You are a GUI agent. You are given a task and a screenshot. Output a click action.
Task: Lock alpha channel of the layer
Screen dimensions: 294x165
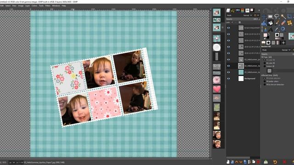239,22
